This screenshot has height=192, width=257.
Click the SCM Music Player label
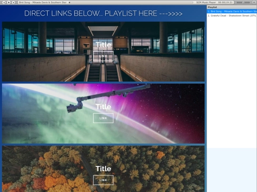coord(206,2)
